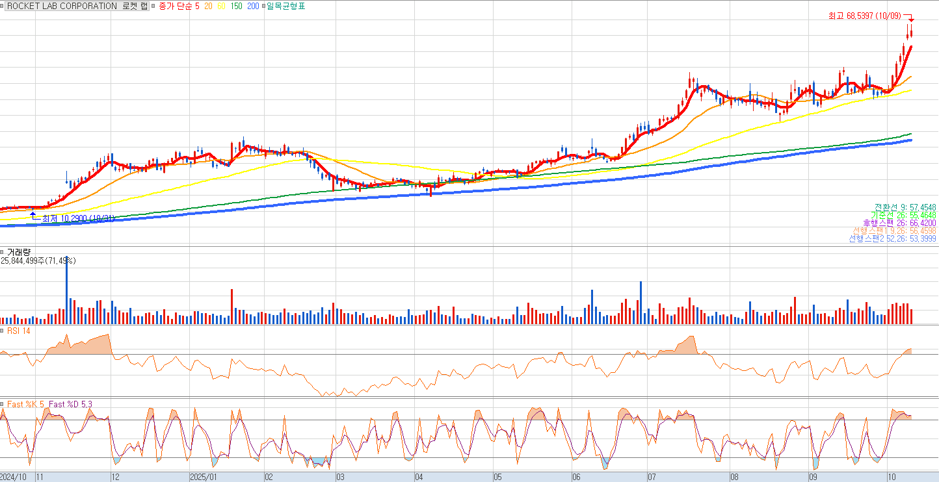Click the tallest blue volume bar in November
Image resolution: width=939 pixels, height=482 pixels.
click(66, 290)
